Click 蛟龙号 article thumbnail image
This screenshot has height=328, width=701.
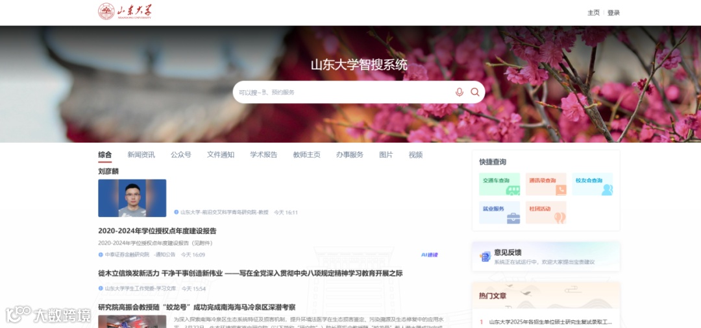[x=132, y=322]
